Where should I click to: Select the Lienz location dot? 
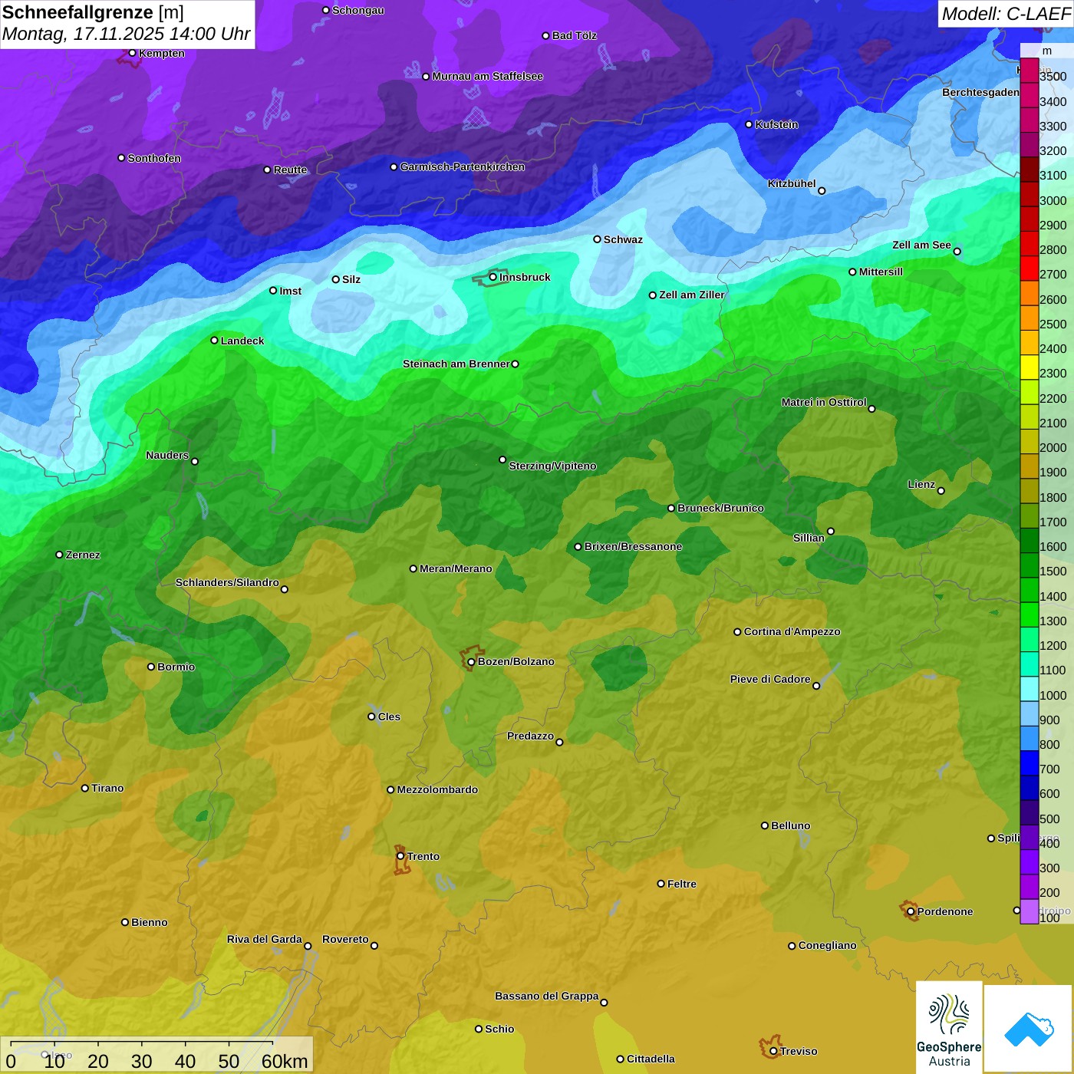tap(941, 491)
